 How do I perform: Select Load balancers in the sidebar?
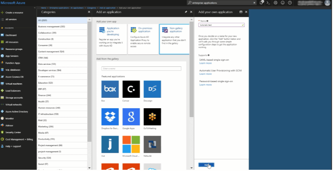pyautogui.click(x=13, y=91)
